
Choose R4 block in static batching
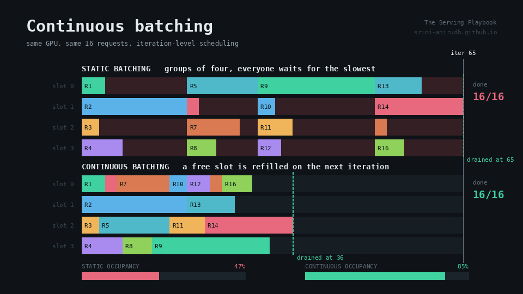(x=102, y=148)
